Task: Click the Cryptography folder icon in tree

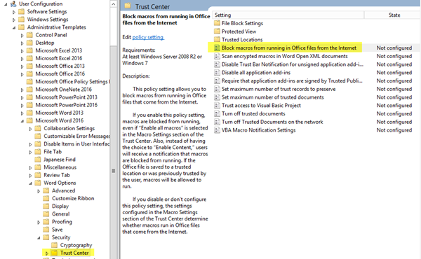Action: (x=55, y=245)
